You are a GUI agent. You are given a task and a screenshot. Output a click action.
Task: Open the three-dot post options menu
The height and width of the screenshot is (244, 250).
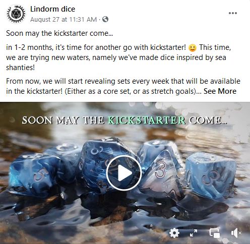point(233,13)
